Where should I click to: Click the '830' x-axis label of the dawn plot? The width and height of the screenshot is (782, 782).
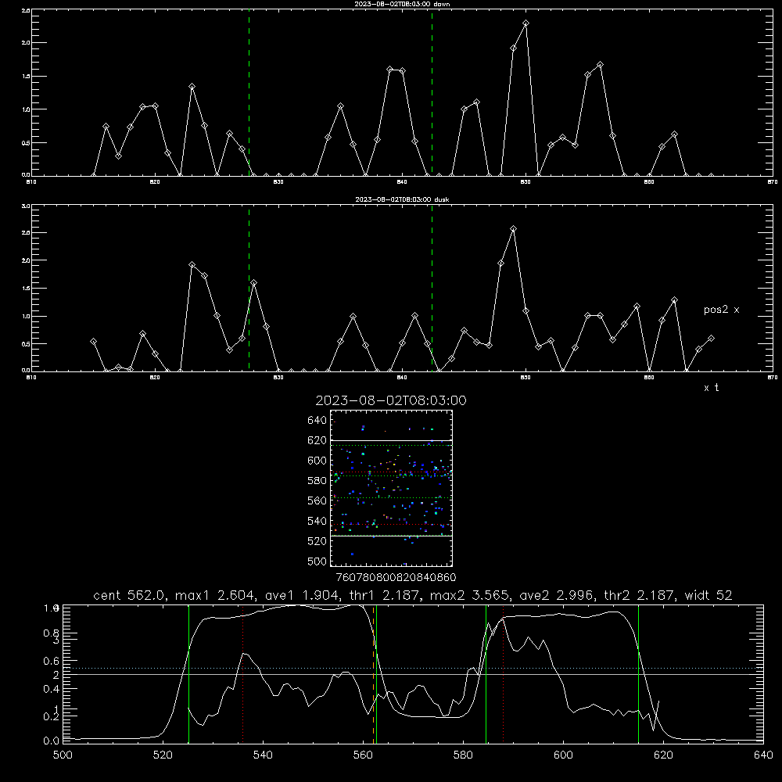tap(278, 182)
